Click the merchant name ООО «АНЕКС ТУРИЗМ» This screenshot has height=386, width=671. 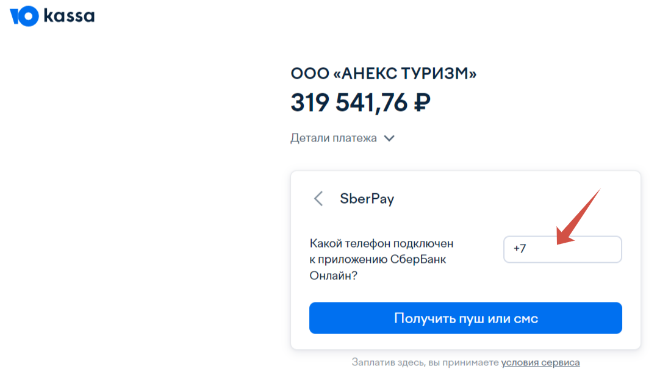coord(384,74)
